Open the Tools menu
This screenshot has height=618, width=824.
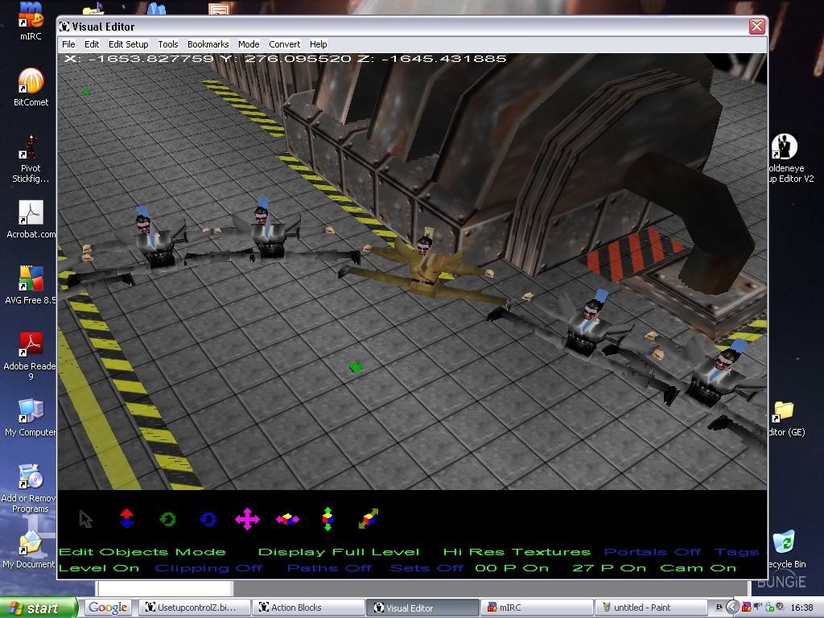point(167,44)
